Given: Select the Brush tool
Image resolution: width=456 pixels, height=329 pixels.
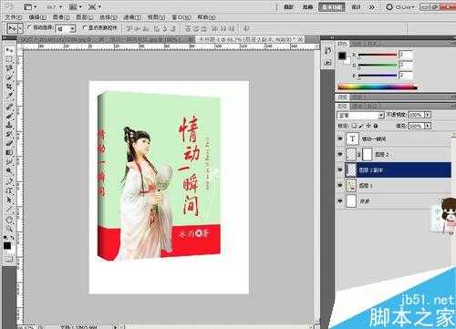Looking at the screenshot, I should (x=9, y=116).
